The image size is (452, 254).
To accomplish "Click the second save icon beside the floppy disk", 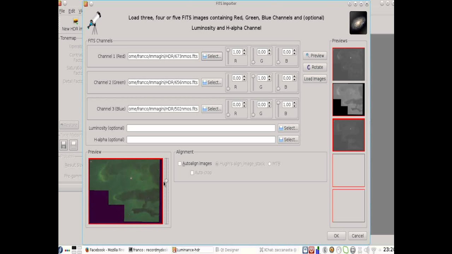I will click(73, 144).
